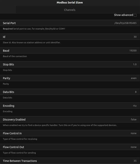Open Flow Control Out none setting

point(134,147)
